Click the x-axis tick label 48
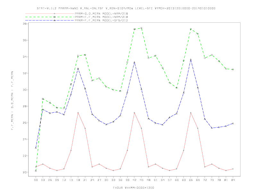 (x=148, y=180)
